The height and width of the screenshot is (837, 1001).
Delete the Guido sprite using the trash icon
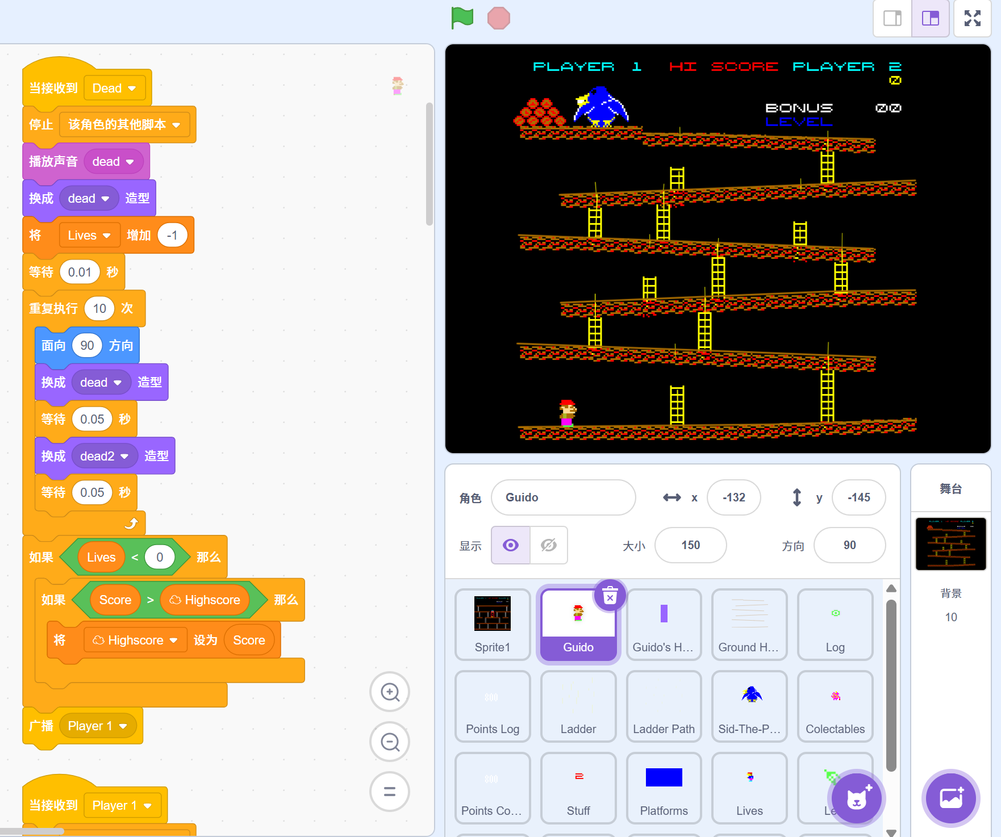pos(610,596)
